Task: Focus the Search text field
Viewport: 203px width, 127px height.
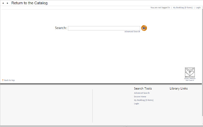Action: pyautogui.click(x=104, y=28)
